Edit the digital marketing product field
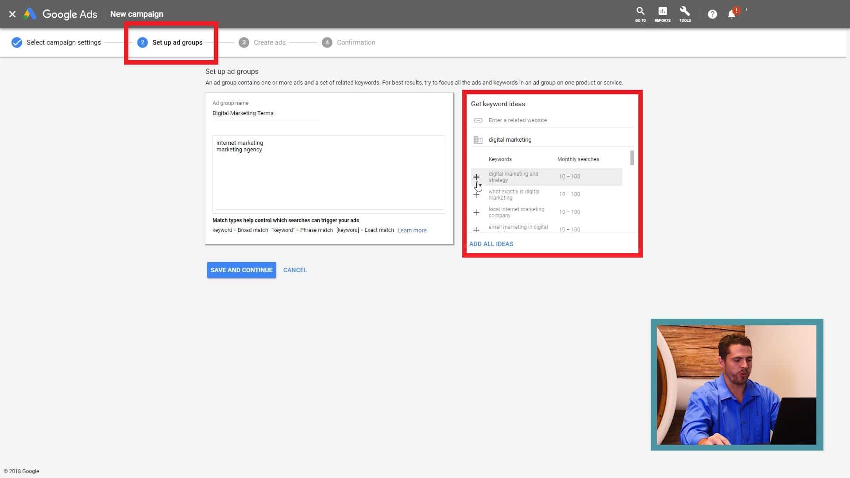Viewport: 850px width, 478px height. point(560,140)
